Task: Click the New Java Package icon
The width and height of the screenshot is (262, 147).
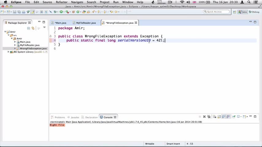Action: [x=73, y=12]
